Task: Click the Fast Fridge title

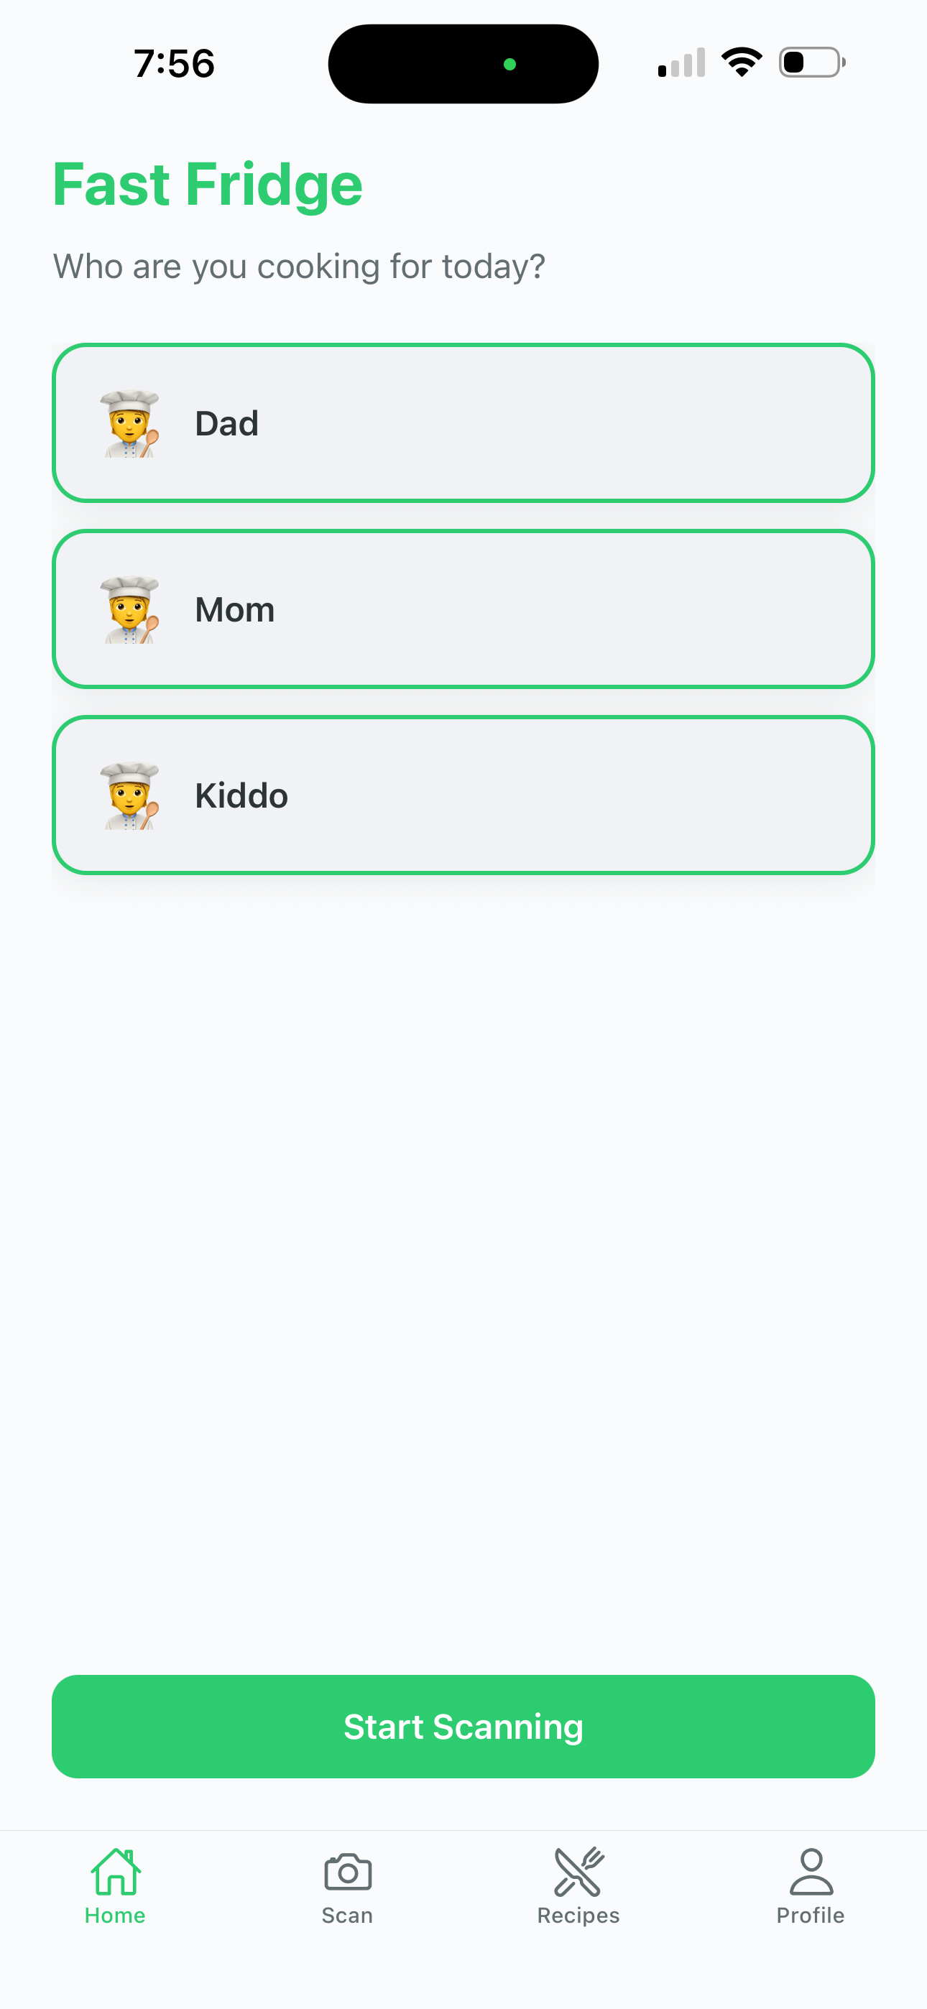Action: (208, 185)
